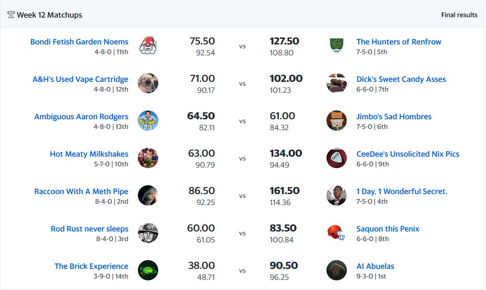Click Jimbo's Sad Hombres team avatar

pos(337,121)
